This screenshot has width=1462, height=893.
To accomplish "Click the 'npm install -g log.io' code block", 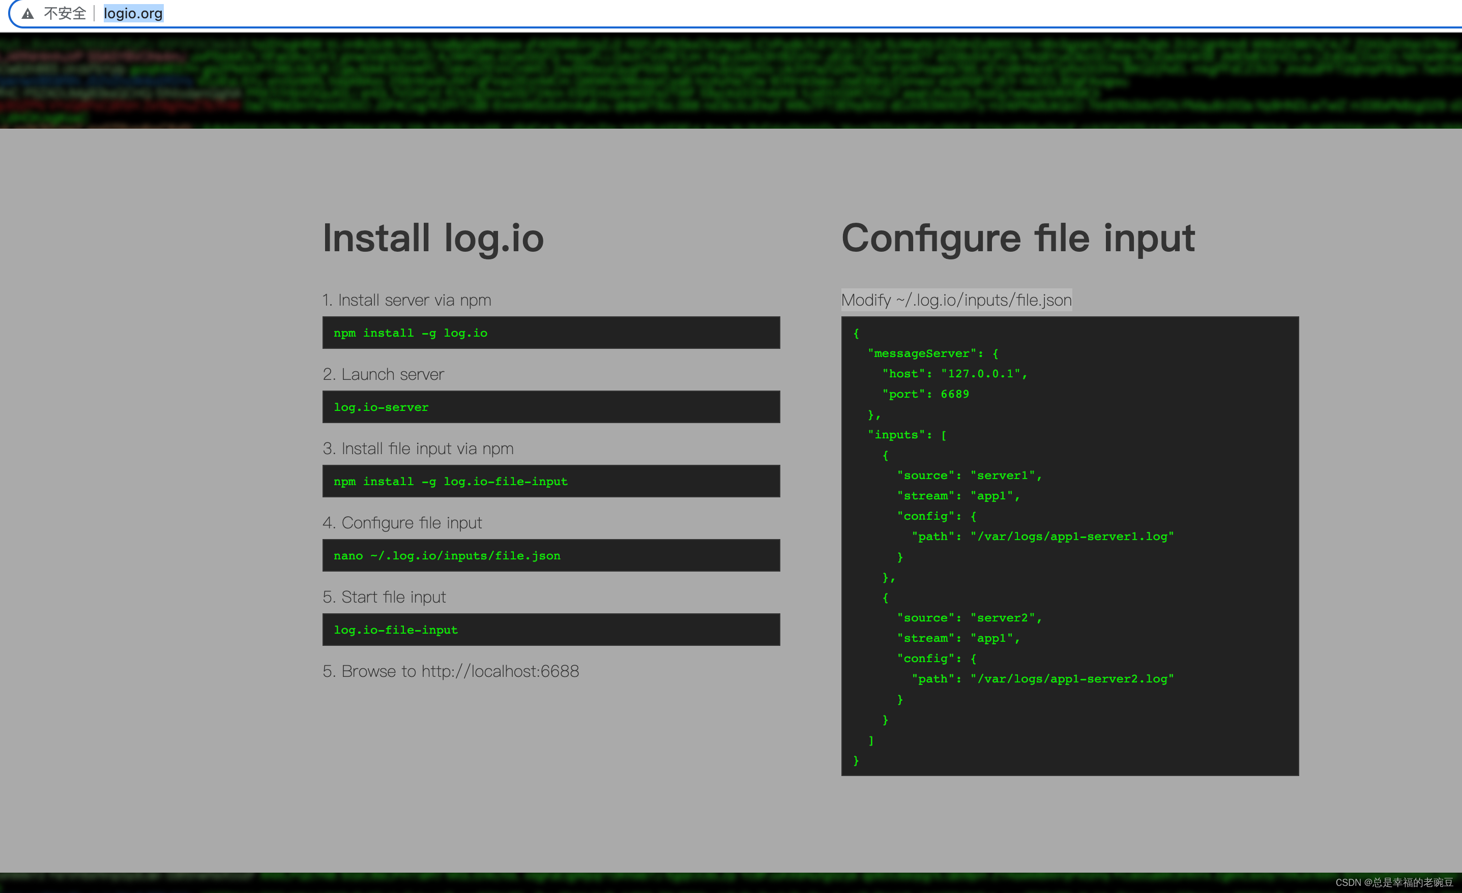I will point(551,333).
